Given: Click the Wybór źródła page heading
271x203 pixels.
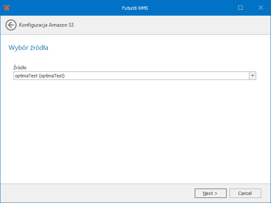Looking at the screenshot, I should tap(28, 48).
